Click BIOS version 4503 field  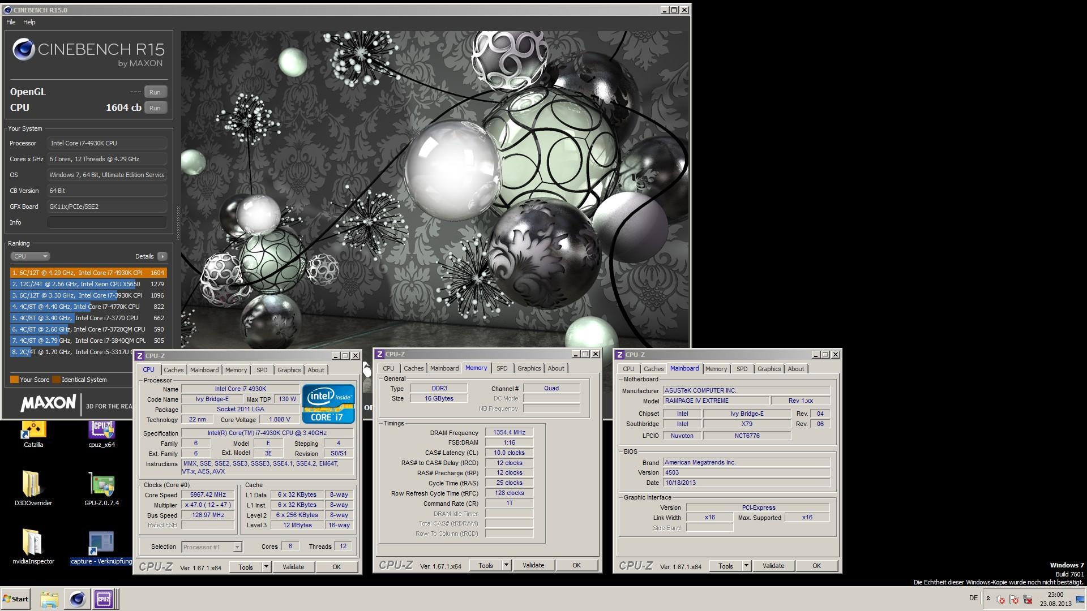coord(746,473)
